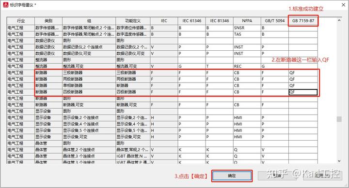Click INST in the 数据记录仪,2 个连接点 row
The image size is (349, 188).
(247, 47)
